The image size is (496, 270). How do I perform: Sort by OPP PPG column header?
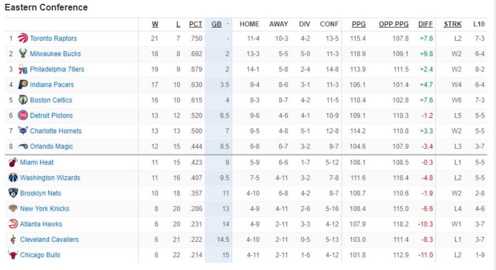393,24
